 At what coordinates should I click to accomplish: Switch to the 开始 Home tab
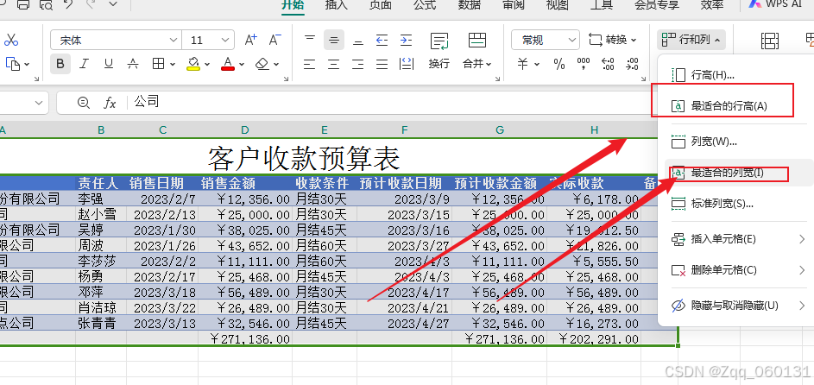click(293, 4)
